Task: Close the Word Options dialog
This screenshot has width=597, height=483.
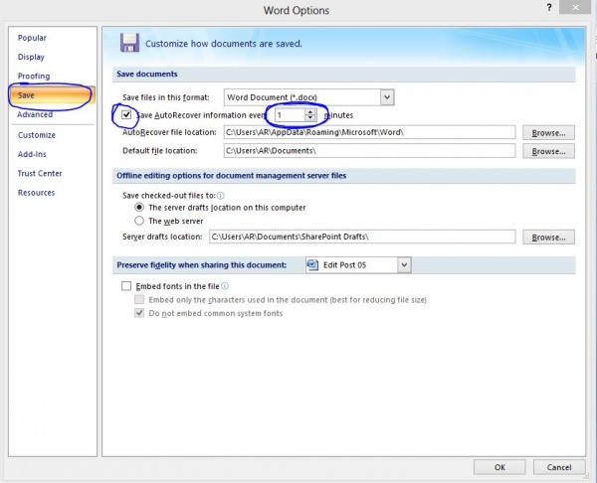Action: pos(575,7)
